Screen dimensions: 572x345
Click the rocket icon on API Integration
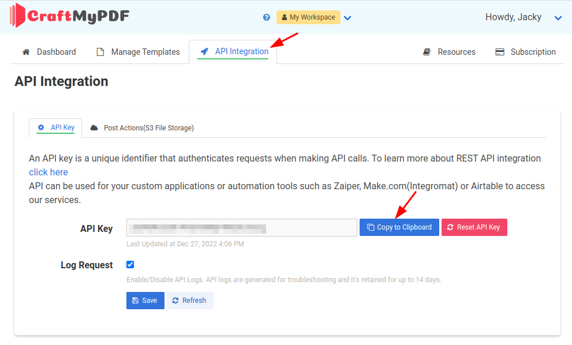point(204,52)
